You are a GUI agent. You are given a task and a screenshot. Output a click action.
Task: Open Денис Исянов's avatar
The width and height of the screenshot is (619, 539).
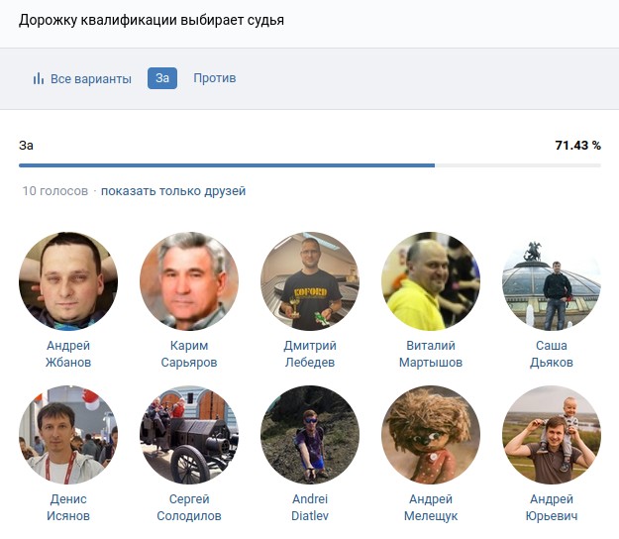click(x=68, y=435)
